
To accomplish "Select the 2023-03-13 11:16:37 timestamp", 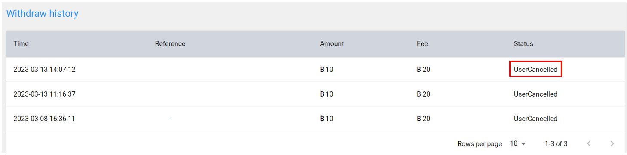I will tap(44, 94).
